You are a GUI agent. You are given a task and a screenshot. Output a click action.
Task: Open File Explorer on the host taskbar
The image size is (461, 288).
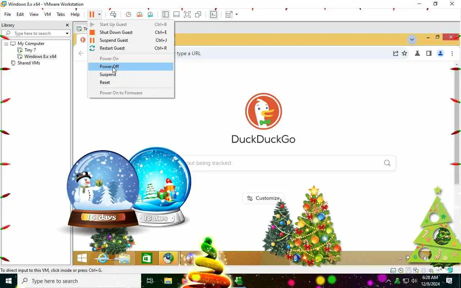point(168,281)
